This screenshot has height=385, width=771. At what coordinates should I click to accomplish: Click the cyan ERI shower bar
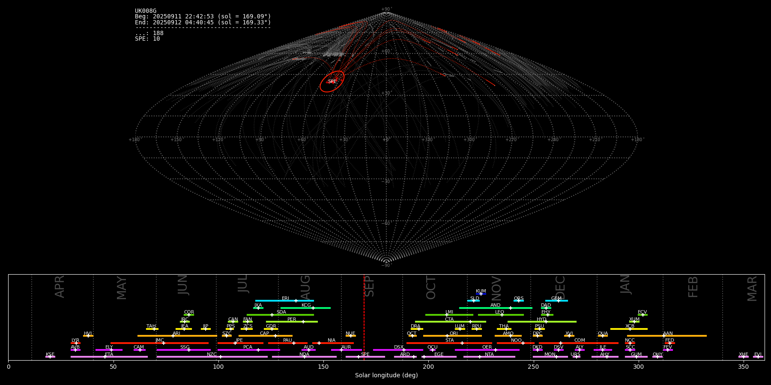pos(284,301)
